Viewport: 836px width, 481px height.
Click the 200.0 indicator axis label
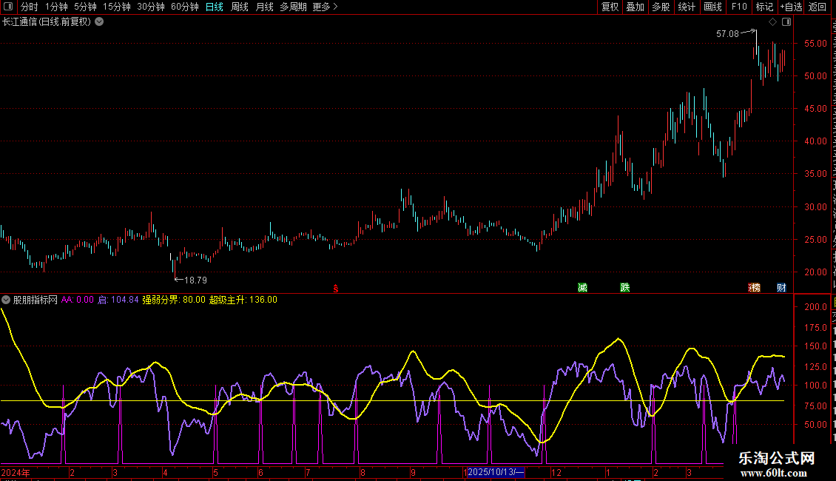click(x=816, y=306)
